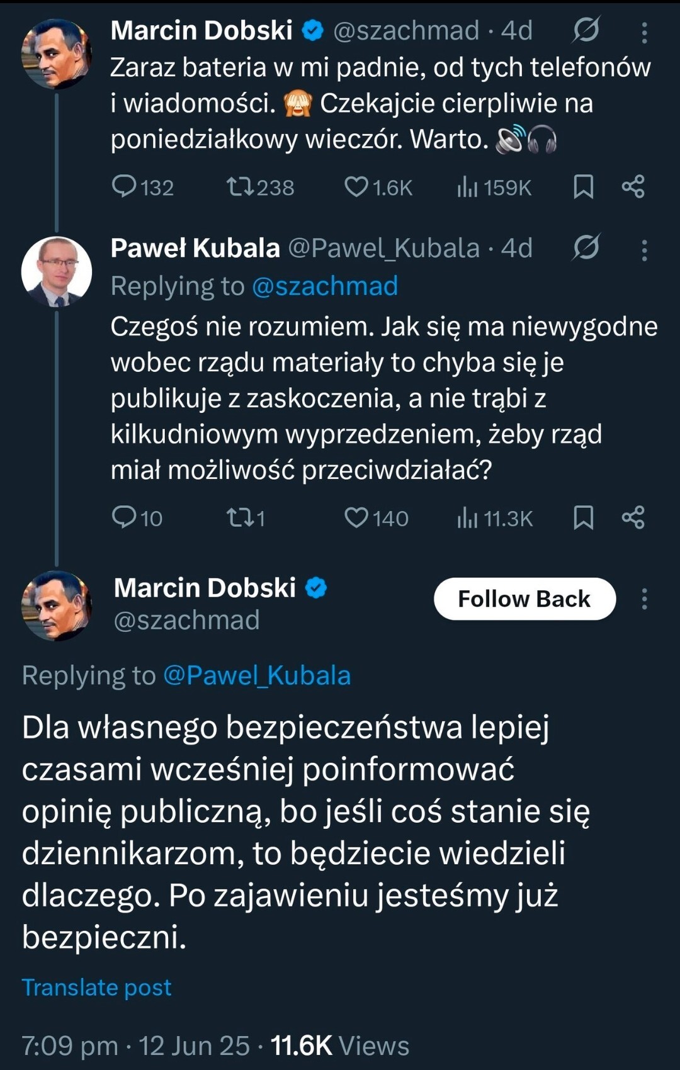Open more options beside Follow Back button

pos(644,599)
